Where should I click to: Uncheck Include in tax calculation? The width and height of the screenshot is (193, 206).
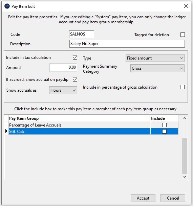[x=75, y=57]
